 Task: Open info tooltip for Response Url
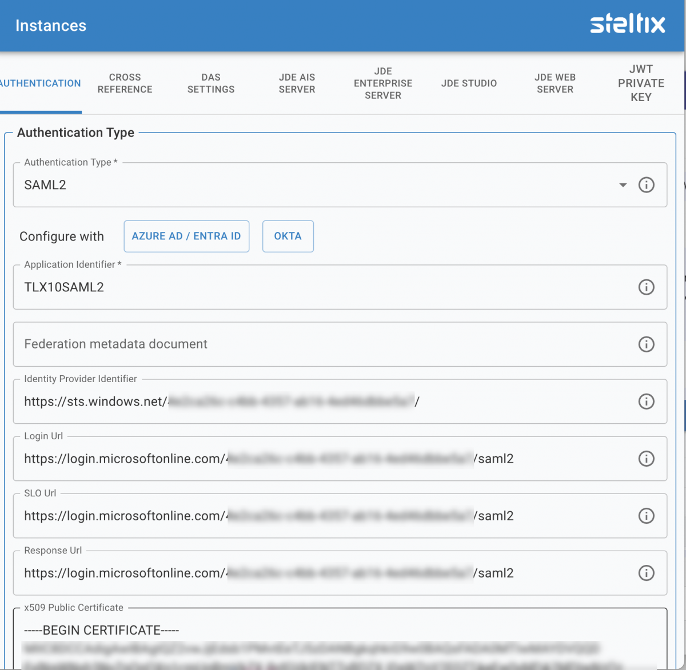[647, 573]
